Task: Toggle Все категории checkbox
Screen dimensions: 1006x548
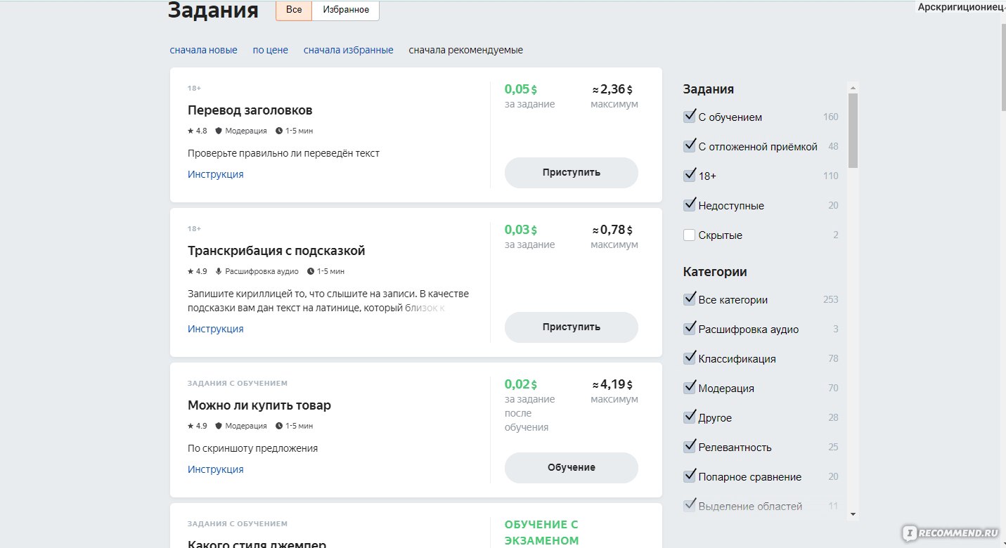Action: tap(690, 299)
